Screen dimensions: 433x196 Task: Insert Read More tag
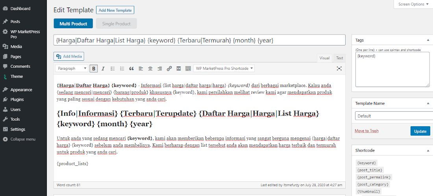(x=179, y=69)
